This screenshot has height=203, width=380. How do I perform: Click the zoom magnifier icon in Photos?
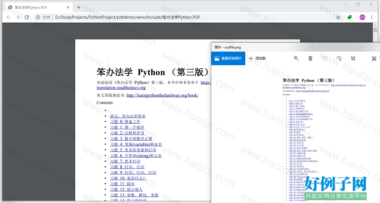296,58
